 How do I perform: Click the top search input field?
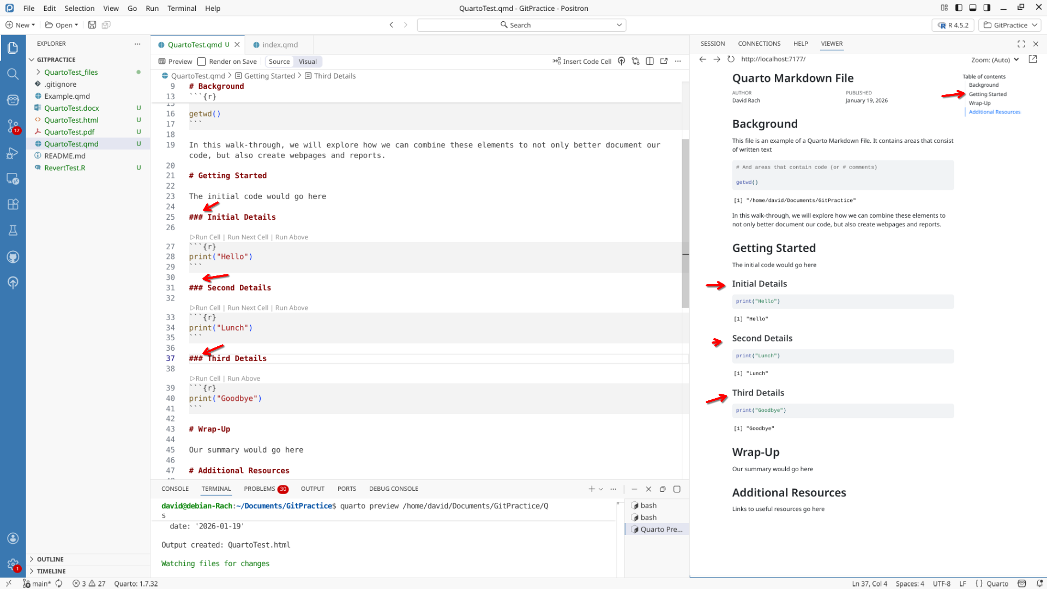click(x=521, y=25)
